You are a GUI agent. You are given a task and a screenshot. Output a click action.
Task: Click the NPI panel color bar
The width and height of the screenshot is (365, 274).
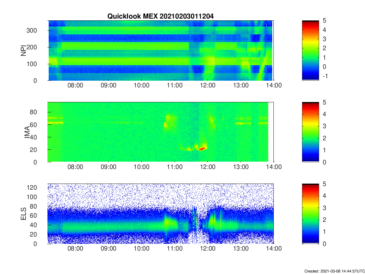(310, 51)
